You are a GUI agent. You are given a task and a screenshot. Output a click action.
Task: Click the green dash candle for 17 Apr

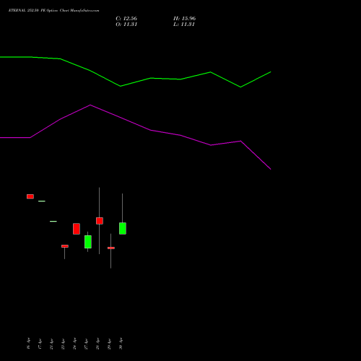click(x=42, y=201)
